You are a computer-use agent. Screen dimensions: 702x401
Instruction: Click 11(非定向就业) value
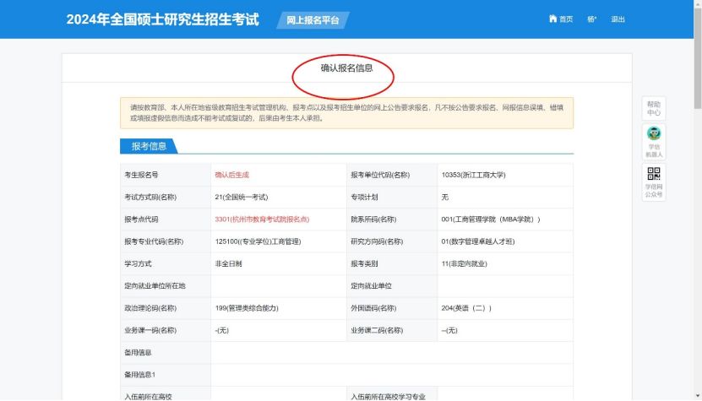464,263
